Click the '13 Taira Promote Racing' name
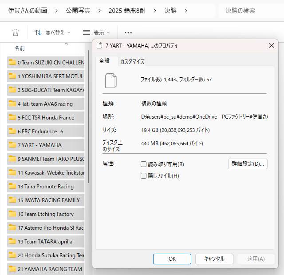The width and height of the screenshot is (284, 275). click(46, 187)
